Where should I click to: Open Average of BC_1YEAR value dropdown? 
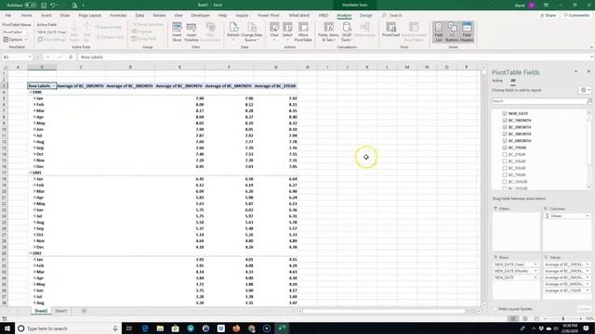[x=587, y=290]
